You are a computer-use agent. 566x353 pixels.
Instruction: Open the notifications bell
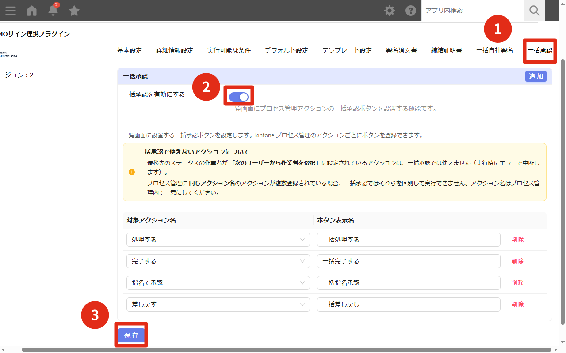click(x=53, y=10)
